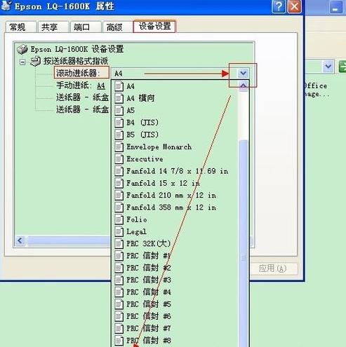Click the paper list scroll-up arrow
Image resolution: width=346 pixels, height=347 pixels.
[x=244, y=86]
